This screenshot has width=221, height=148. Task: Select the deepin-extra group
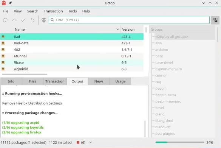[x=165, y=95]
